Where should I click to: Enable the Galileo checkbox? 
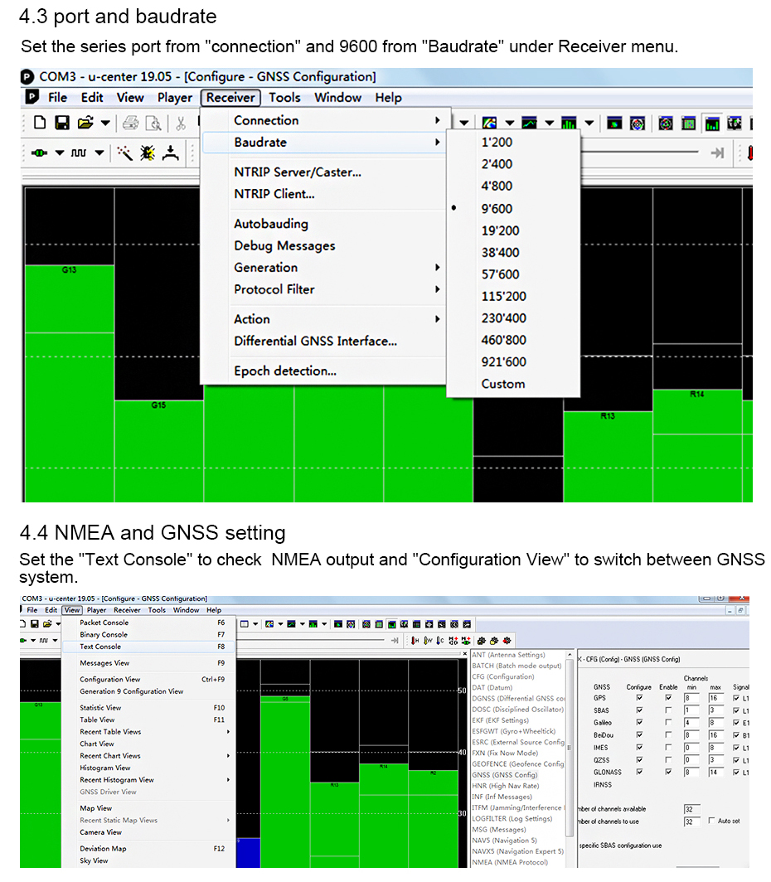(x=668, y=722)
